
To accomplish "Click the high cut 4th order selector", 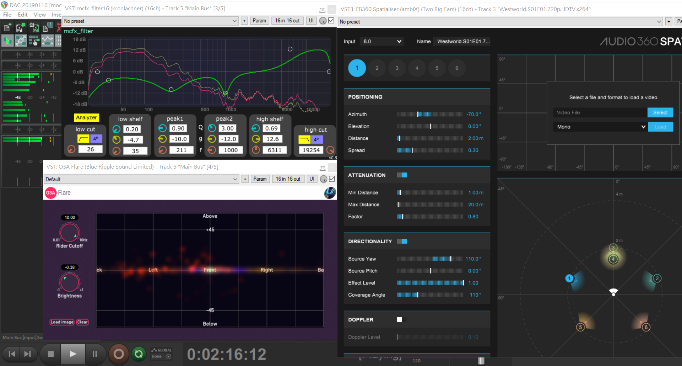I will [x=317, y=139].
